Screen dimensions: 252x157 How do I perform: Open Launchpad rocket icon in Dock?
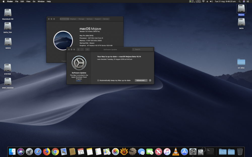coord(29,151)
